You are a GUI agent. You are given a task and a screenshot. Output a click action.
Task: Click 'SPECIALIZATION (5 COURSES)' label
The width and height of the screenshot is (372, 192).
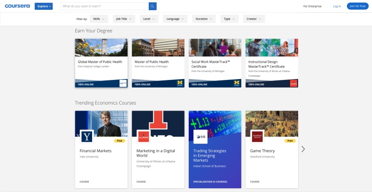(x=210, y=182)
